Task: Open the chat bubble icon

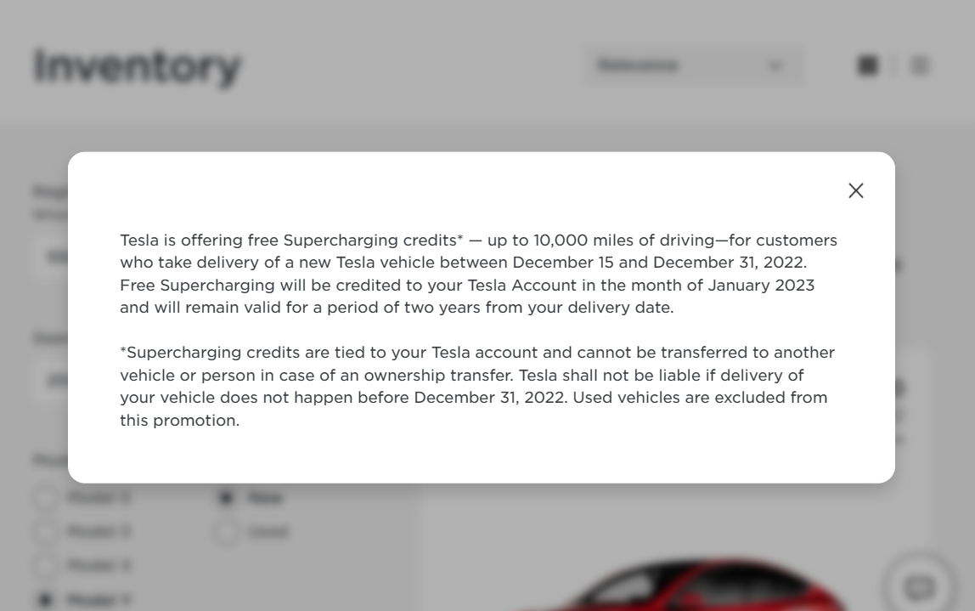Action: click(x=920, y=586)
